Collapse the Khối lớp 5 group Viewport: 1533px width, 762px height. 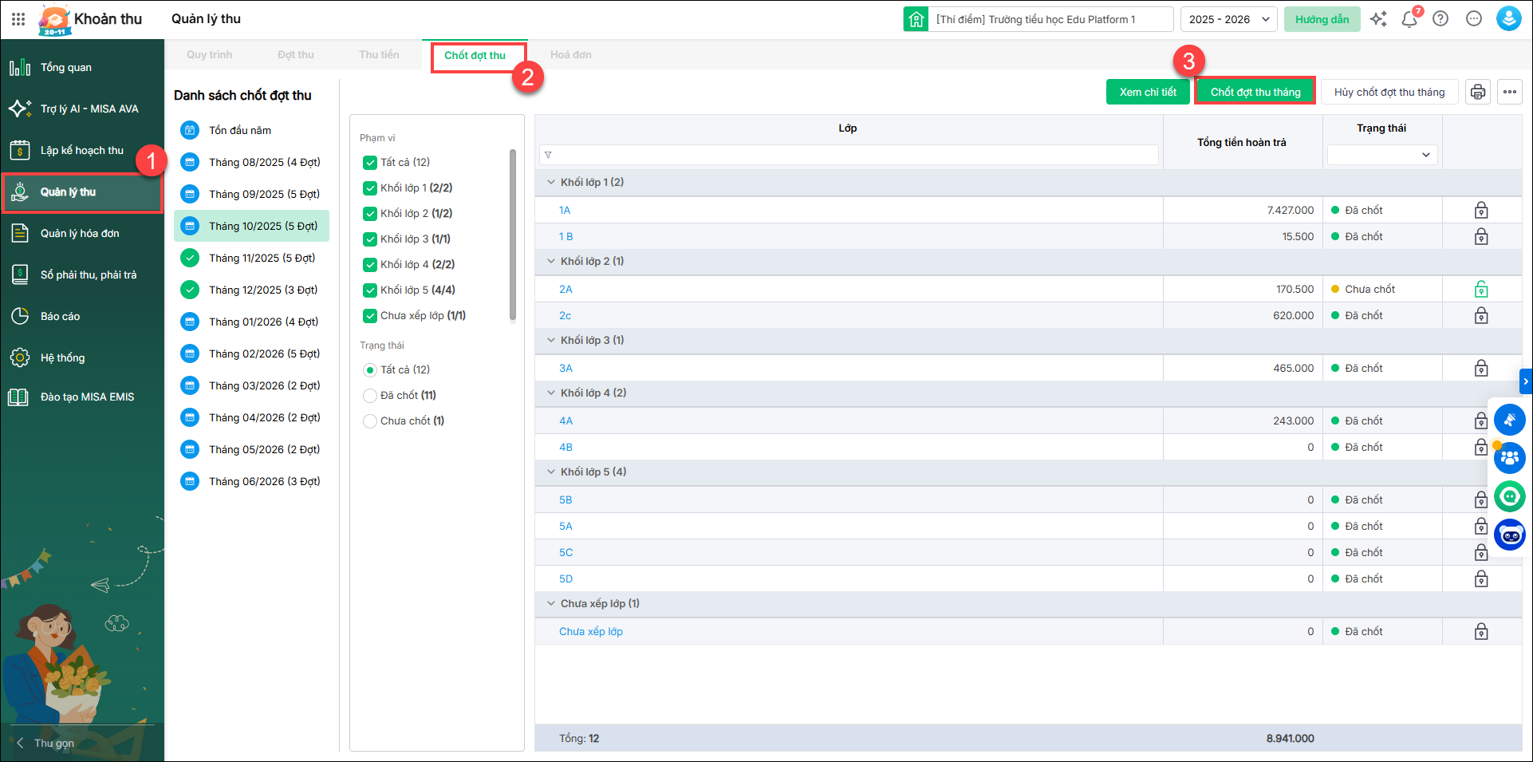click(x=551, y=472)
